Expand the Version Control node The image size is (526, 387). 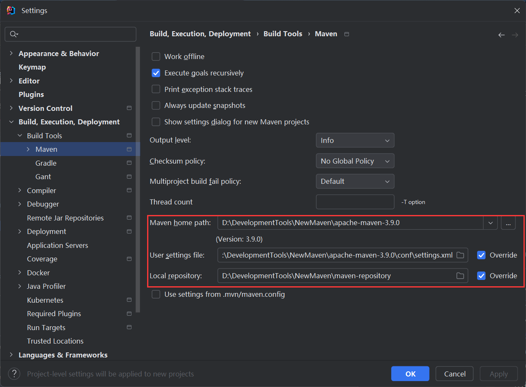pyautogui.click(x=11, y=108)
